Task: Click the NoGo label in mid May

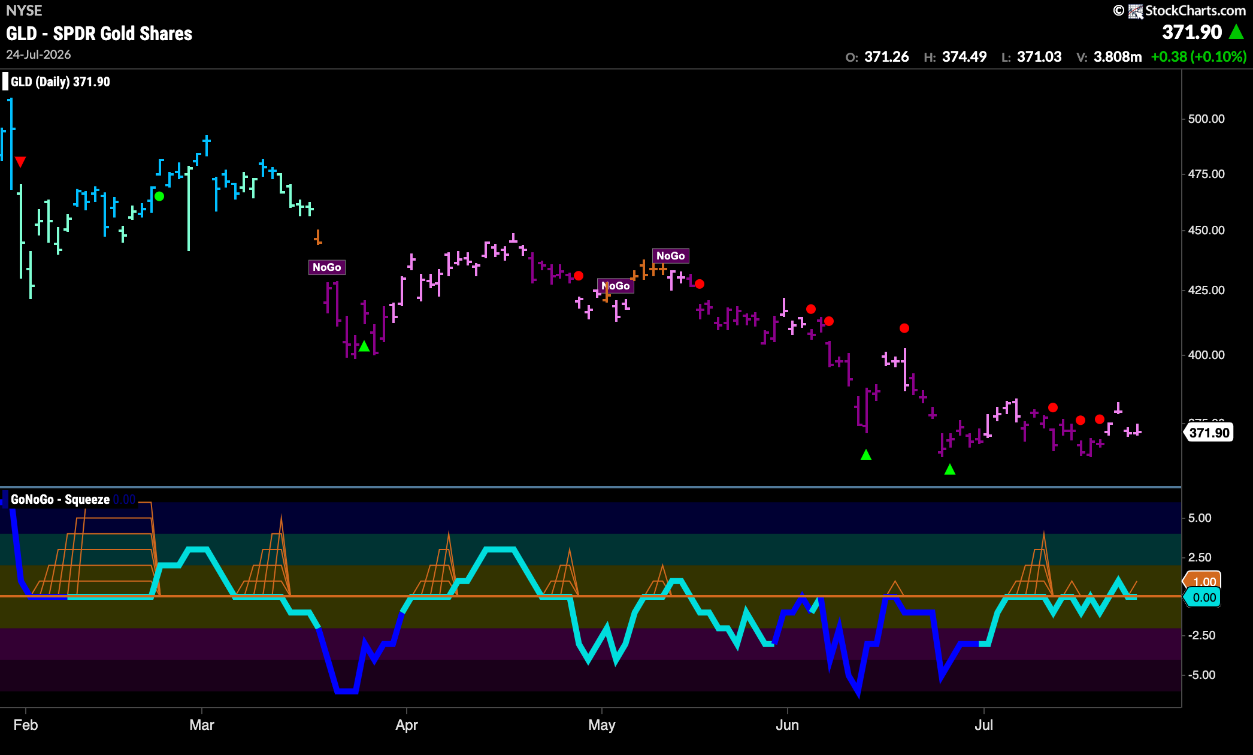Action: coord(670,256)
